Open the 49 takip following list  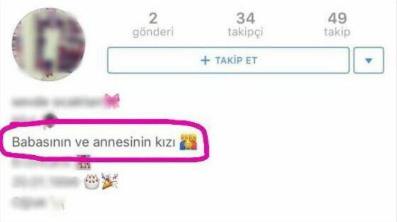(337, 25)
